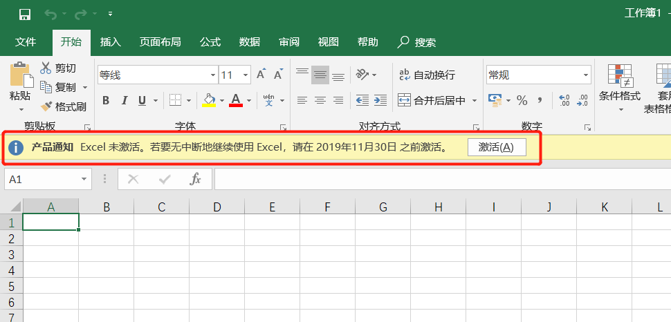
Task: Open 条件格式 conditional formatting
Action: tap(620, 88)
